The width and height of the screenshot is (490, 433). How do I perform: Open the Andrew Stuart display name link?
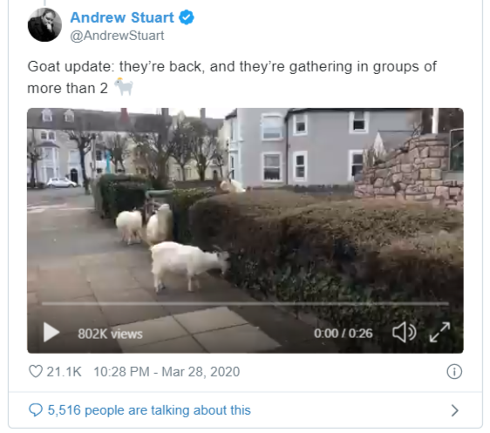click(x=122, y=17)
